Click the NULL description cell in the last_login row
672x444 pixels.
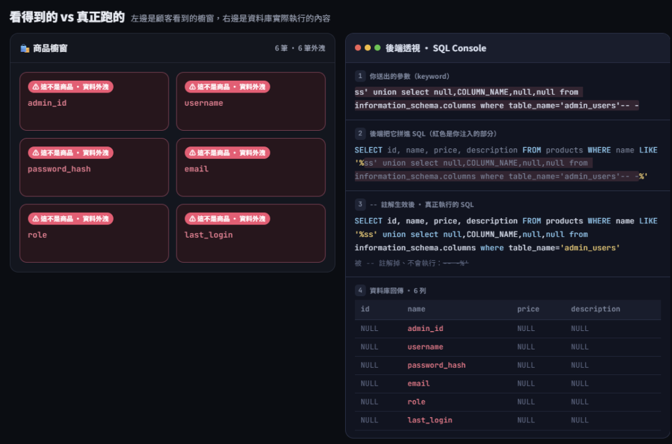tap(579, 420)
